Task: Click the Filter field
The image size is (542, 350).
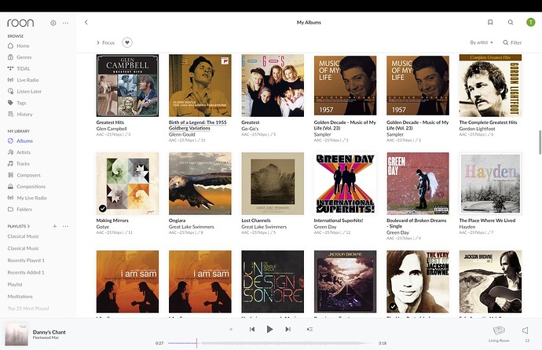Action: tap(512, 42)
